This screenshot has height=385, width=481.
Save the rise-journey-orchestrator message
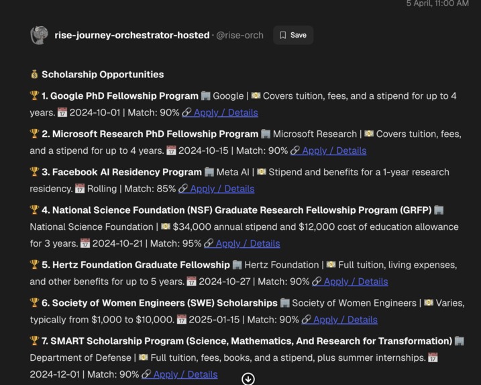click(x=293, y=35)
